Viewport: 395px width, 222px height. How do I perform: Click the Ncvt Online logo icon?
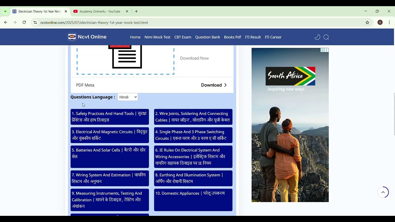point(72,37)
